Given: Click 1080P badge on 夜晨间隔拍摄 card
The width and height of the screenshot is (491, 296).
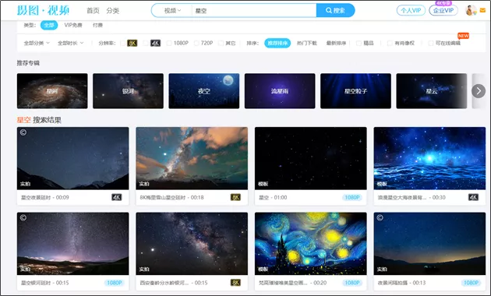Looking at the screenshot, I should [x=471, y=283].
